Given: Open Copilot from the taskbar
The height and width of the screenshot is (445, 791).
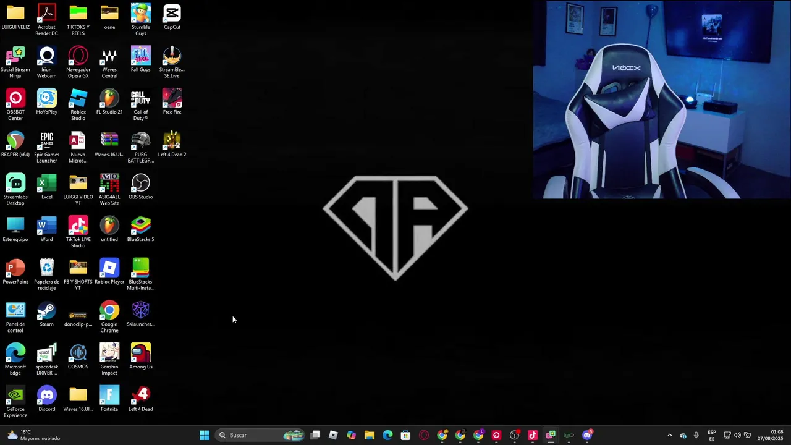Looking at the screenshot, I should [351, 435].
